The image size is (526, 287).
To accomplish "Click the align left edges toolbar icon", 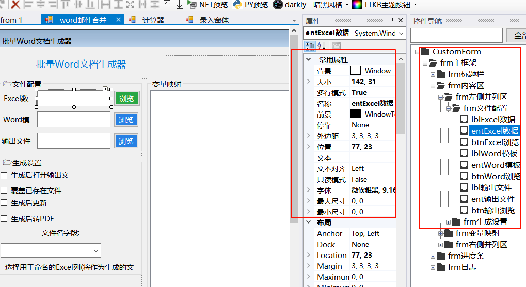I will (x=28, y=4).
